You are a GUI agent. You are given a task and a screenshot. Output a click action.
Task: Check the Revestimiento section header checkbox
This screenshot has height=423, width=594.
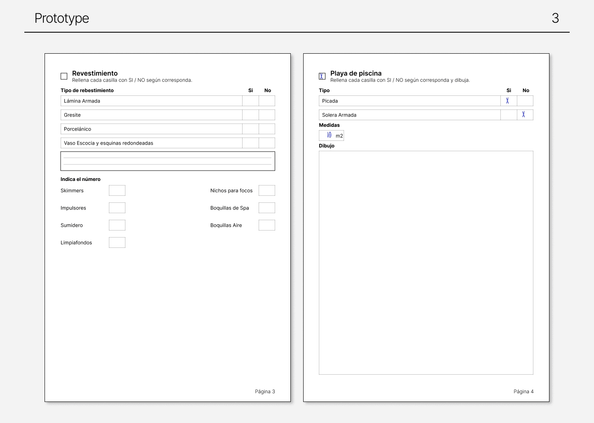point(64,76)
